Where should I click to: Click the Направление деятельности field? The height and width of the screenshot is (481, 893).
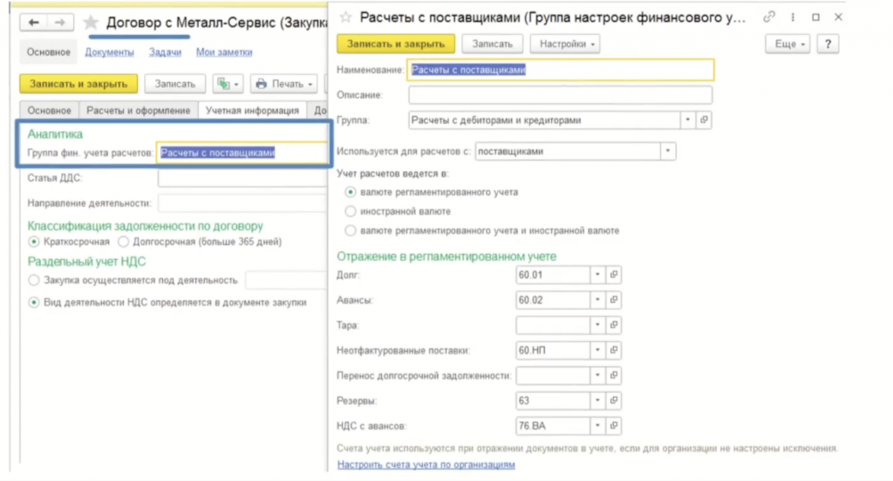click(x=242, y=203)
